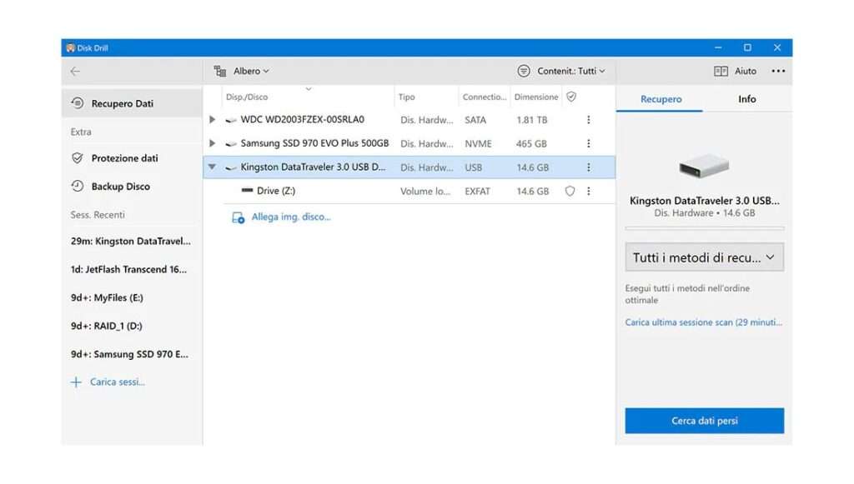Open kebab menu for Kingston DataTraveler row
This screenshot has height=484, width=854.
pos(588,167)
